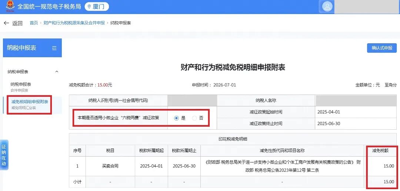Click the 财产和行为税减免税明细申报附表 title
This screenshot has height=191, width=400.
(x=233, y=67)
